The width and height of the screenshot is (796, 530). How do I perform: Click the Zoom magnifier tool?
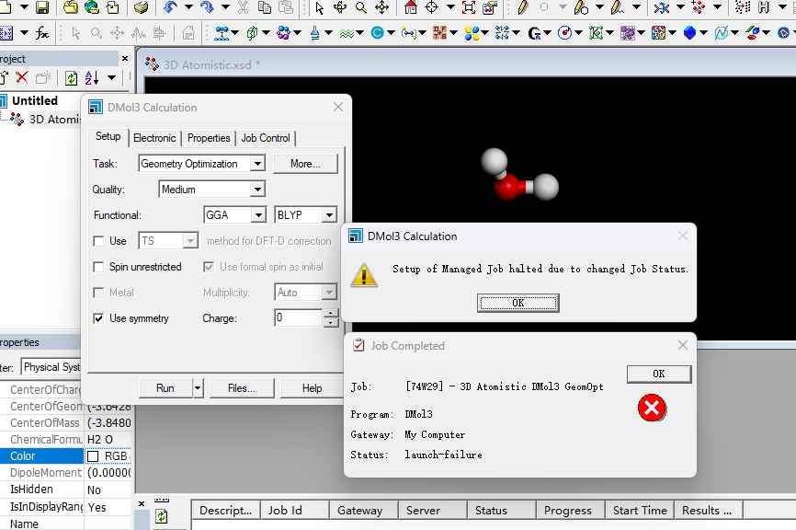[x=361, y=8]
